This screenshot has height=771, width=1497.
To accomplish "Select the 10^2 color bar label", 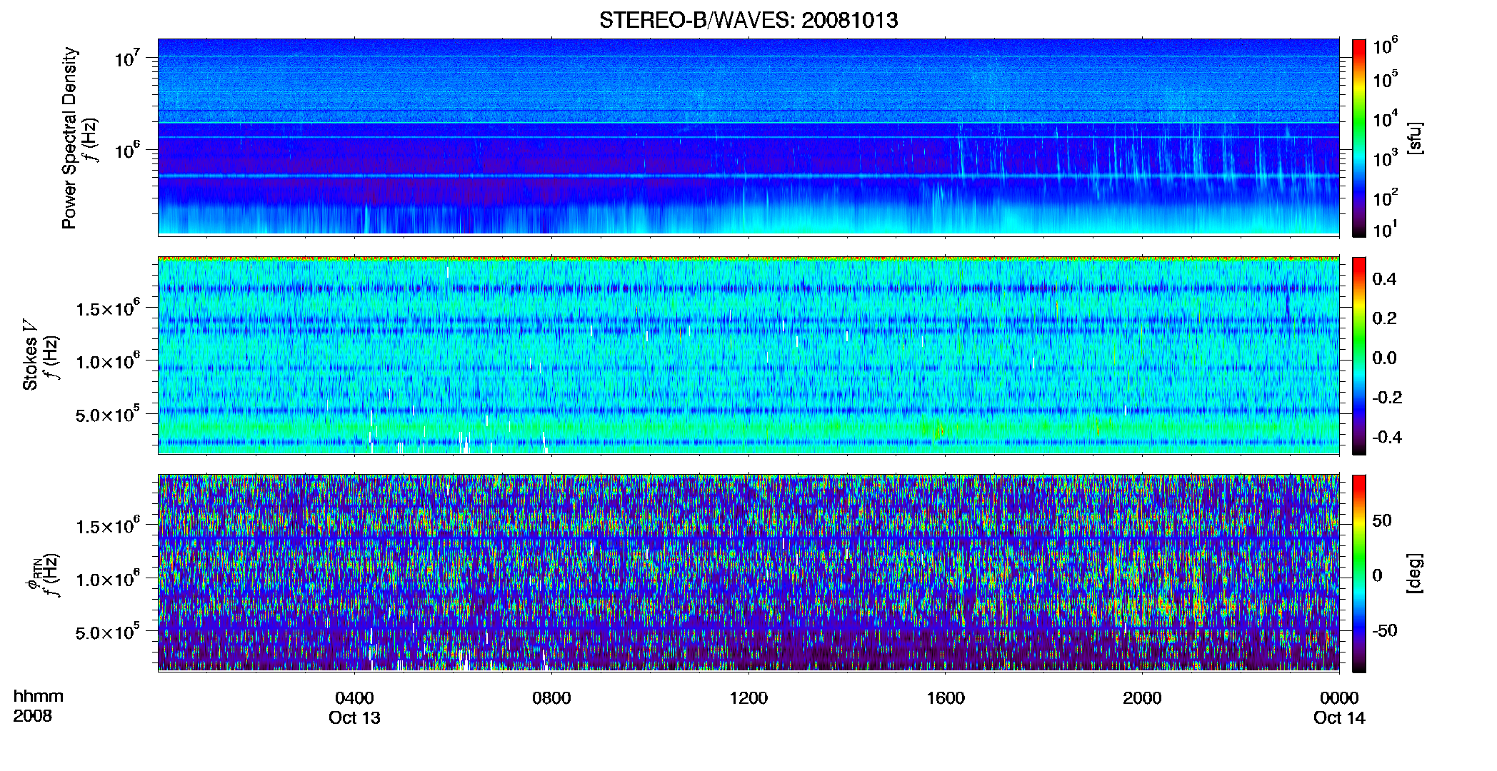I will [x=1385, y=197].
